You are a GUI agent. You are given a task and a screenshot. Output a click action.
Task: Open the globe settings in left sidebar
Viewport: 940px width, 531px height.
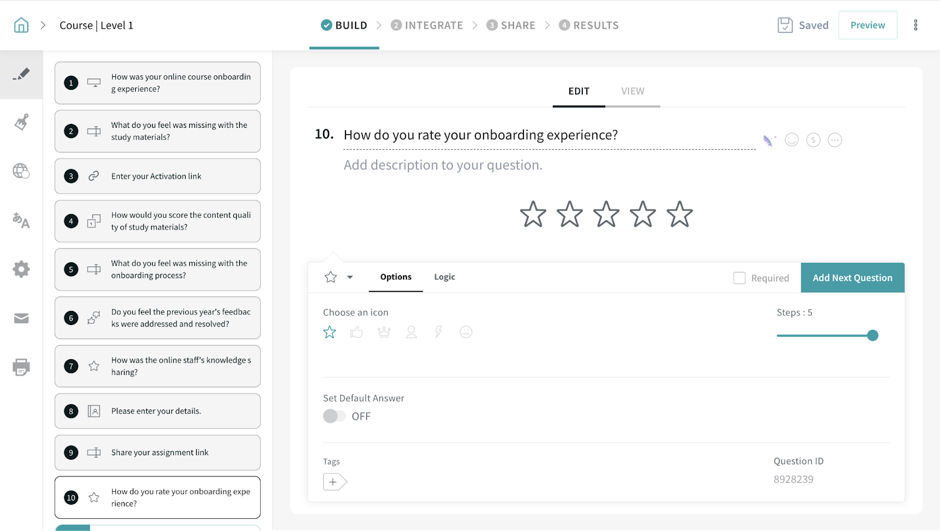[21, 171]
